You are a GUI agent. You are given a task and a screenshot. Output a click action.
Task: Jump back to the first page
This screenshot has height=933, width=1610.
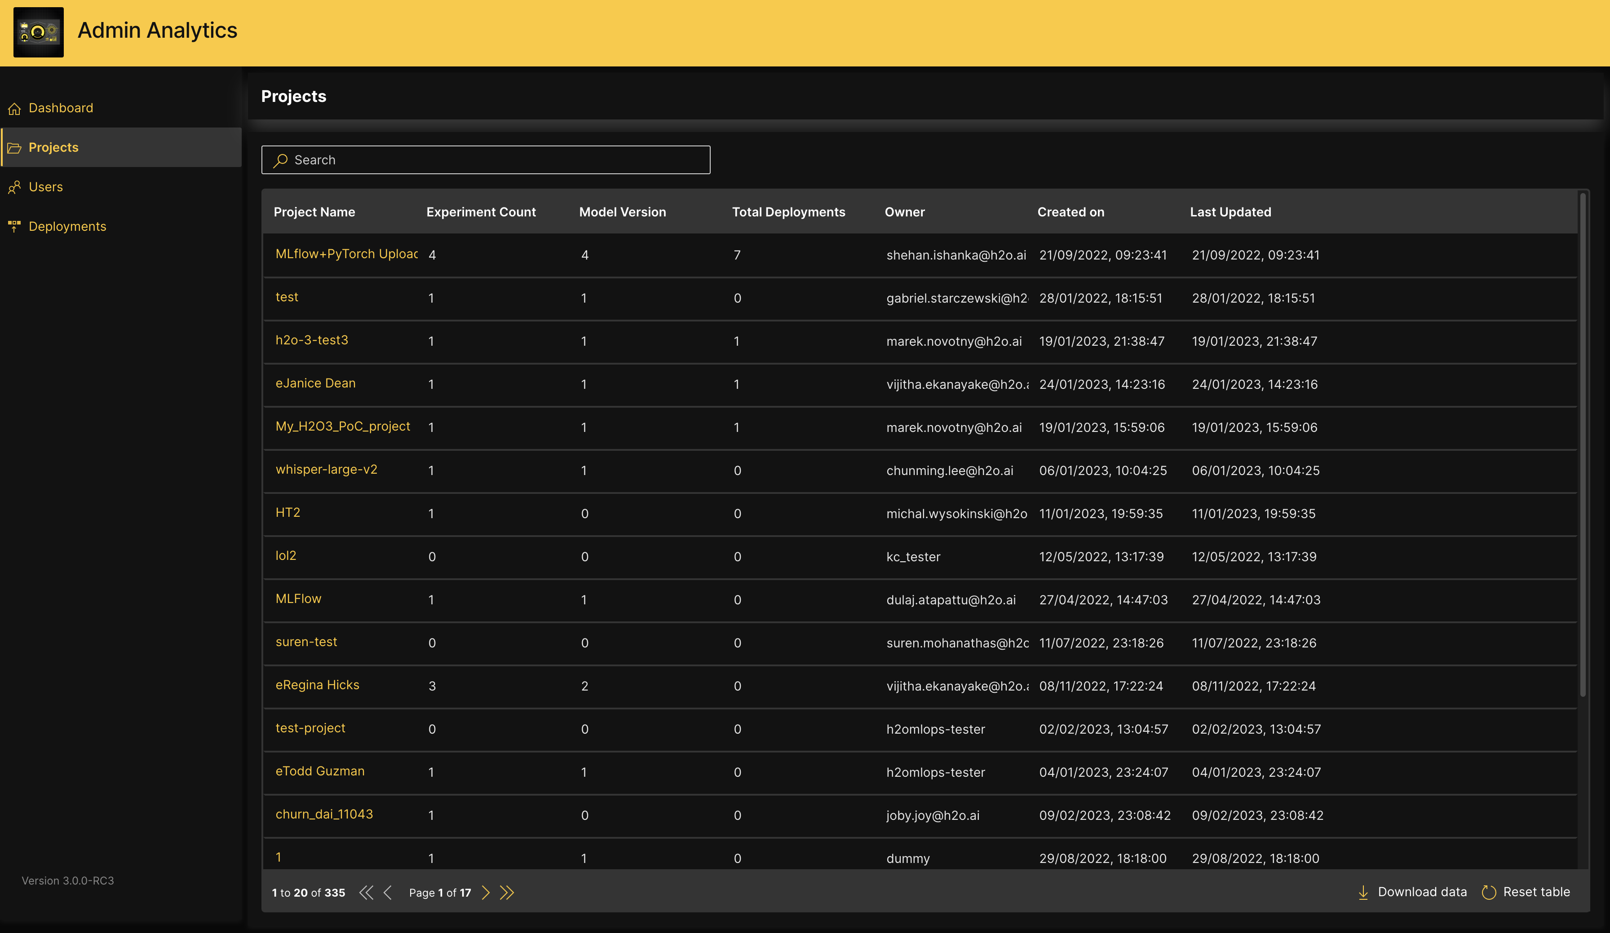point(366,893)
